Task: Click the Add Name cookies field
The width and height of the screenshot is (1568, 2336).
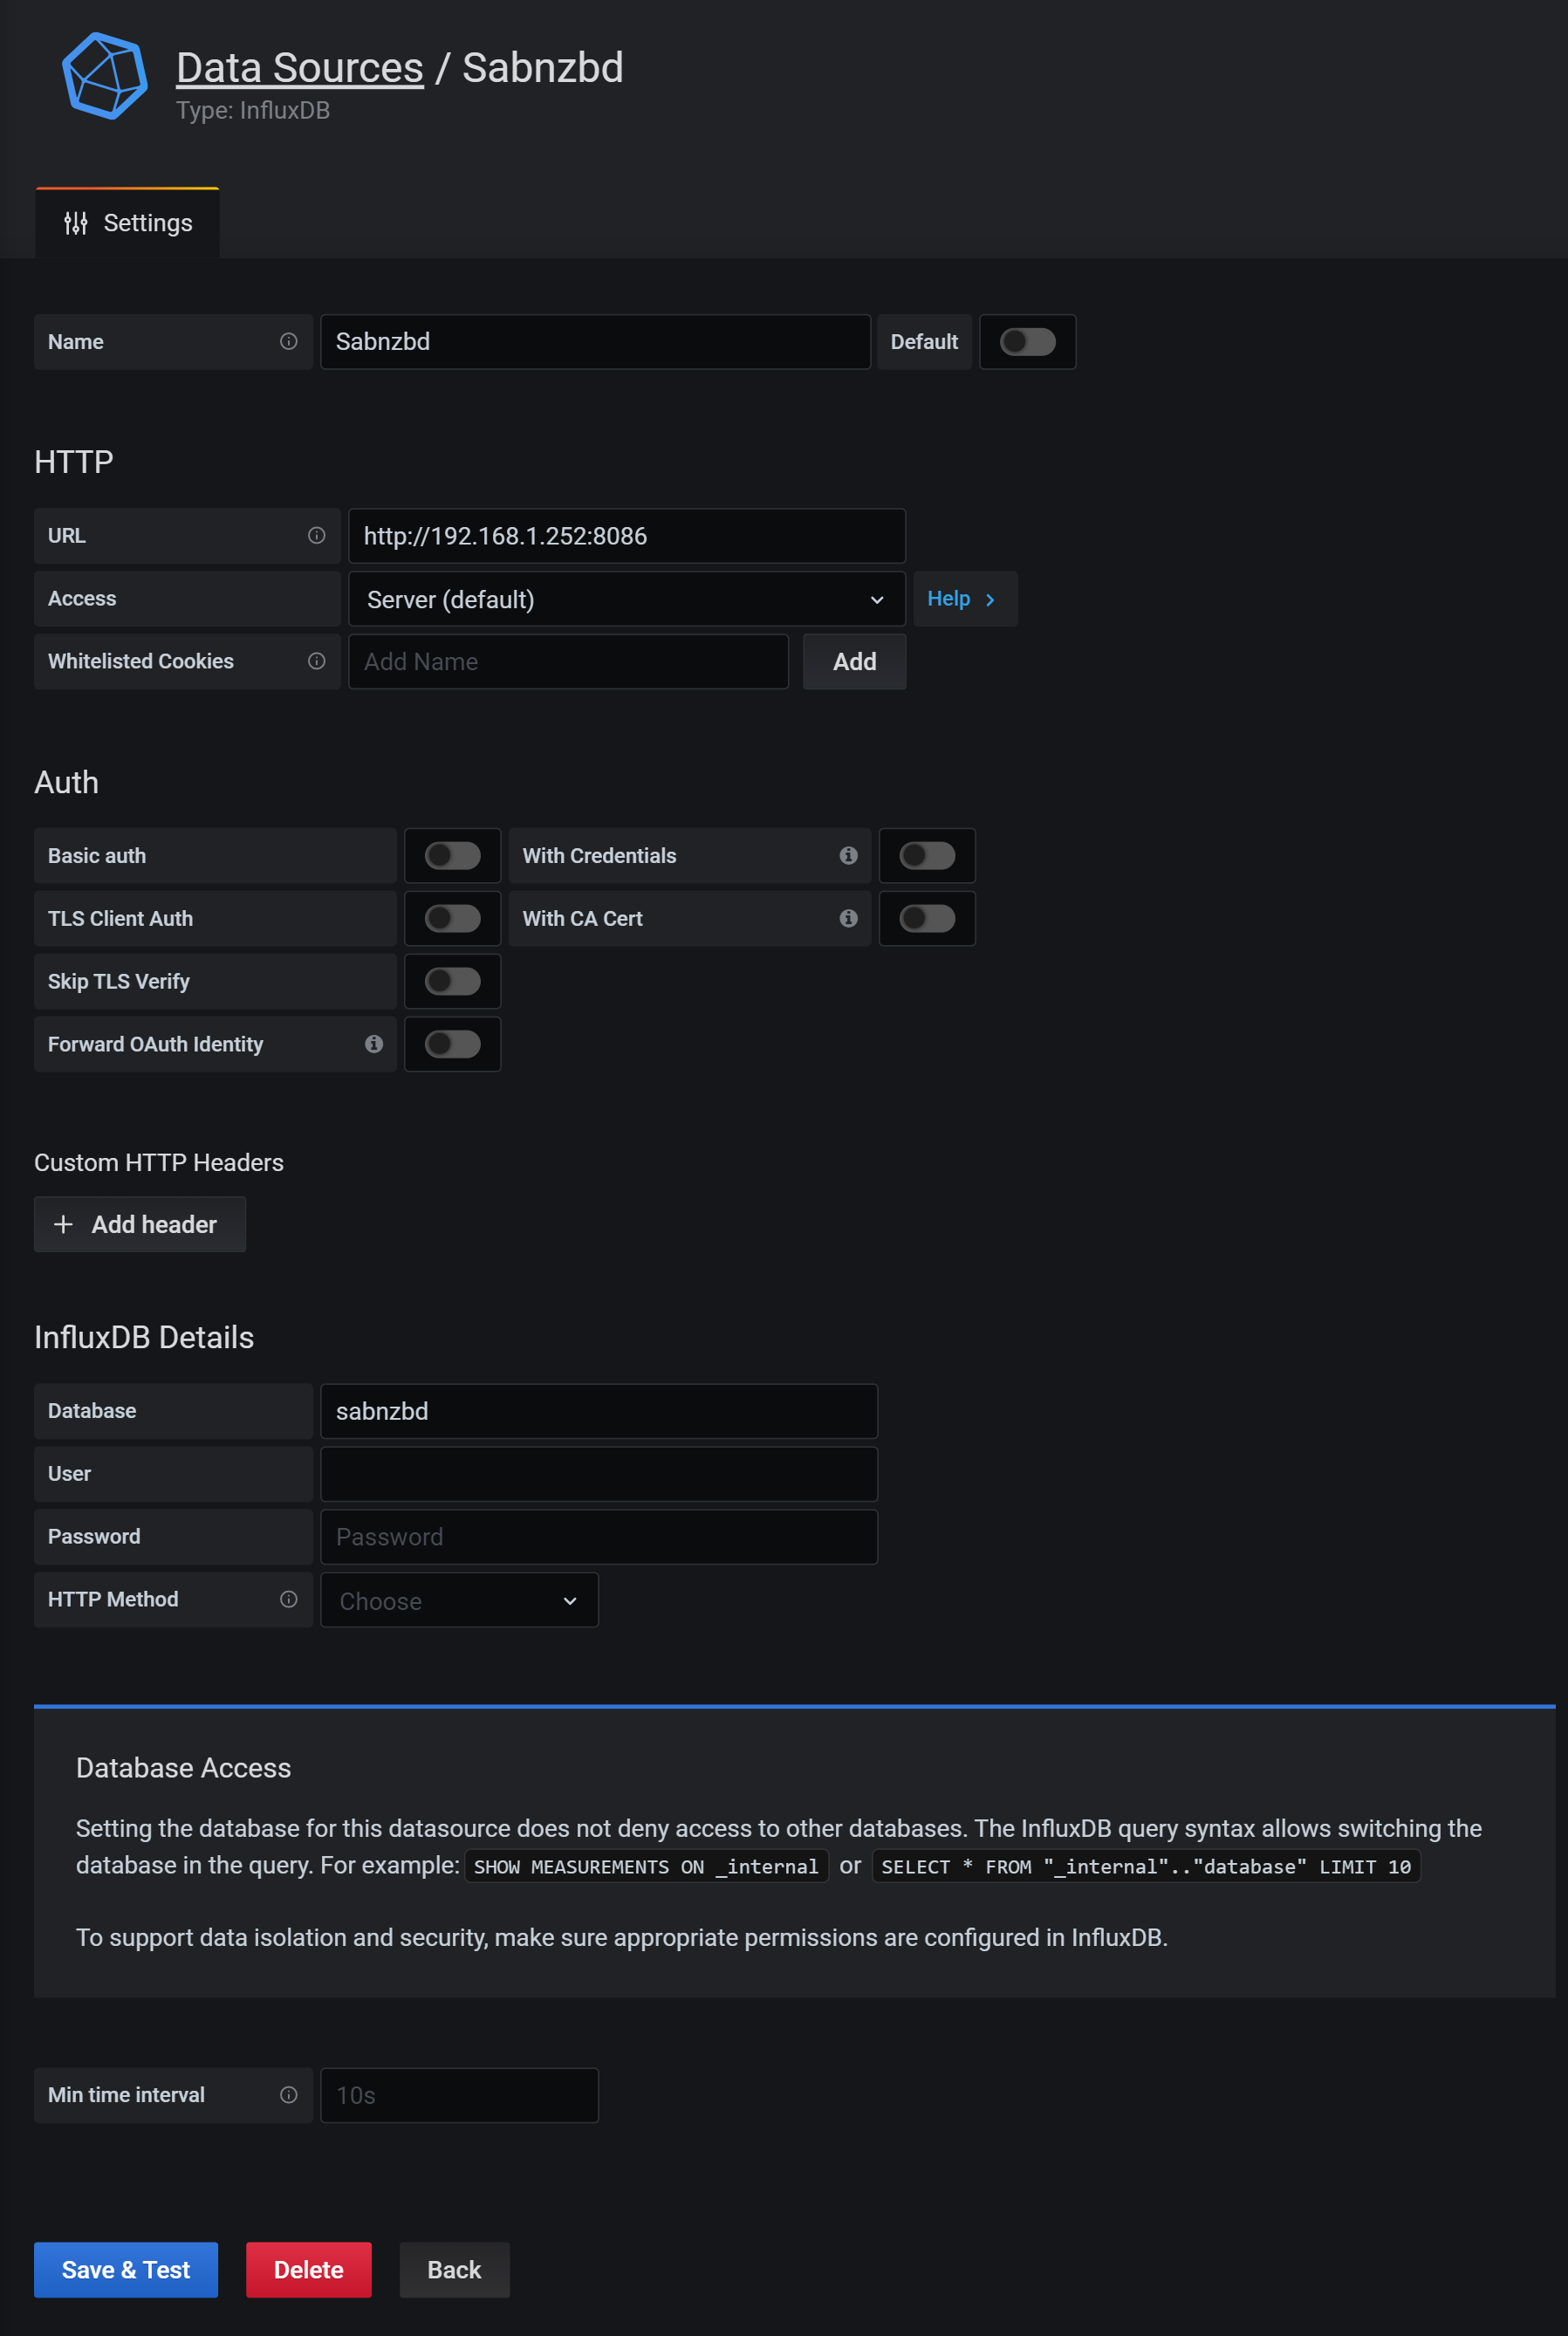Action: click(569, 662)
